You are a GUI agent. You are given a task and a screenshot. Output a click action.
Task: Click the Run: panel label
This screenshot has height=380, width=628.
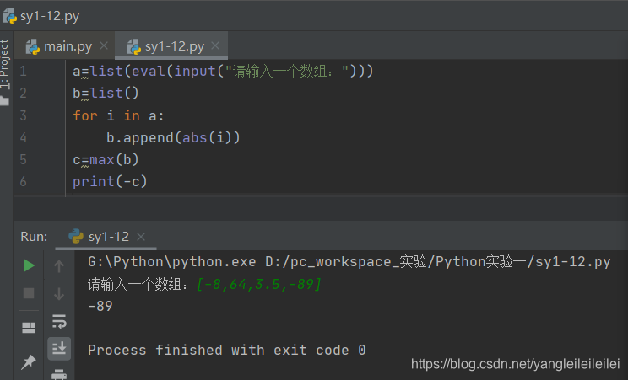pos(34,237)
